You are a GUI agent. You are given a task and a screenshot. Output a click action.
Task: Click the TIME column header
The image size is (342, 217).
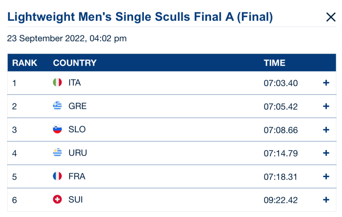click(x=274, y=63)
